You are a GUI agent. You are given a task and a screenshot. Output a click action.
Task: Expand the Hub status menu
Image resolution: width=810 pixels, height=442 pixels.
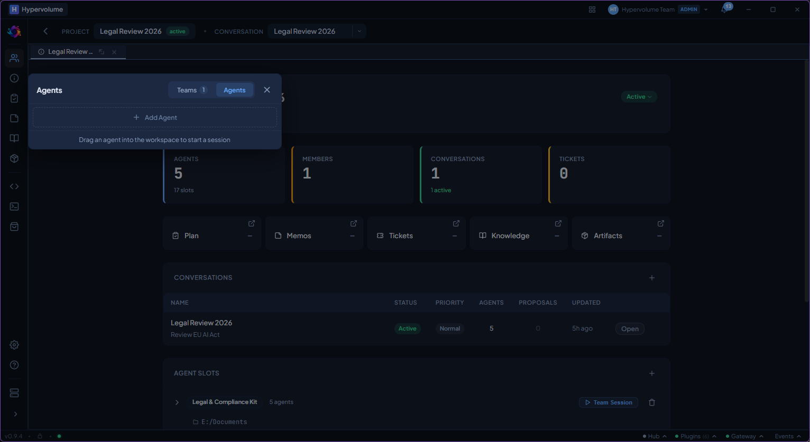pos(654,436)
